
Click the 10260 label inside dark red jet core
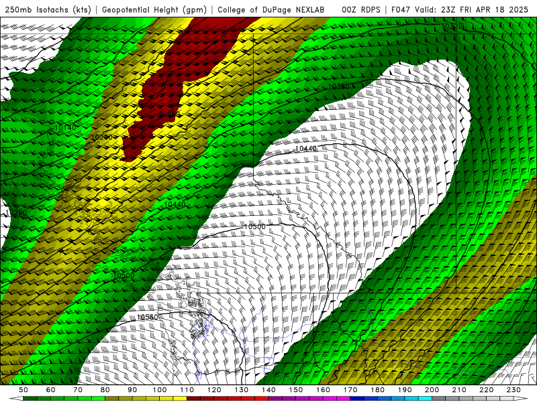pyautogui.click(x=170, y=114)
